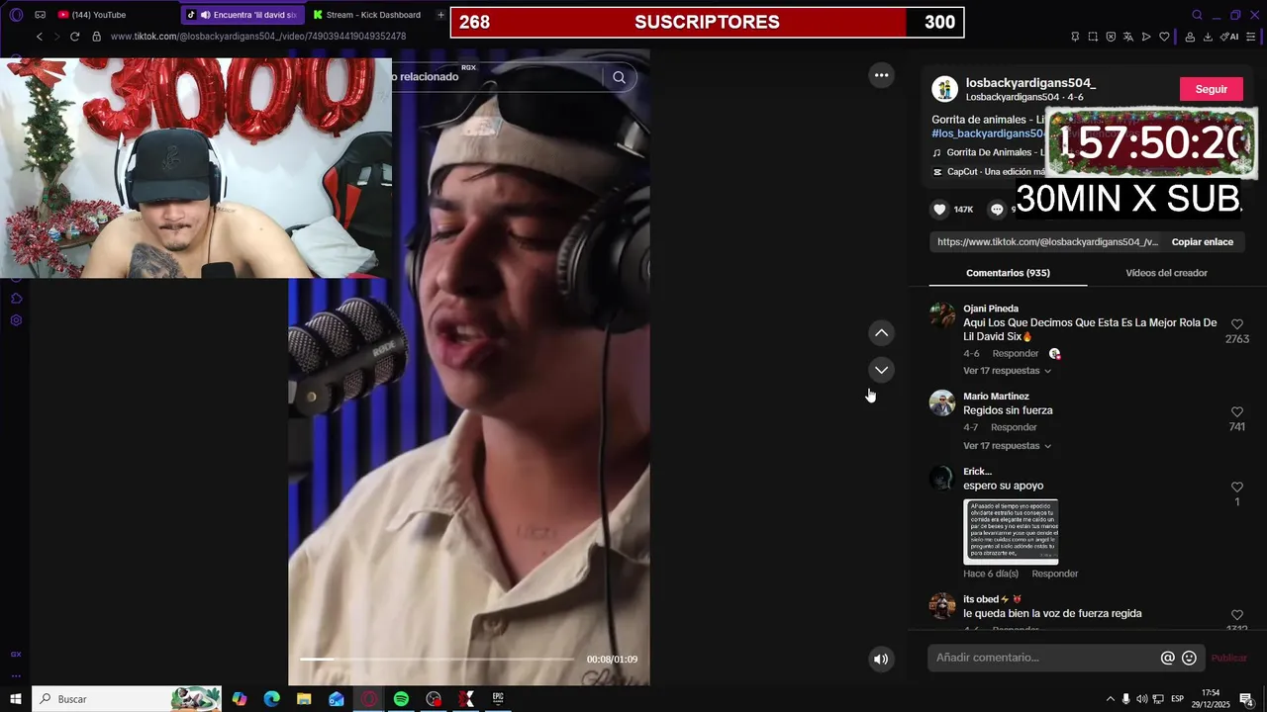Open the tab islands workspace icon
1267x712 pixels.
[41, 15]
